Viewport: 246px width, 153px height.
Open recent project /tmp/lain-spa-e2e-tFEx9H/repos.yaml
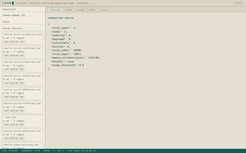22,103
